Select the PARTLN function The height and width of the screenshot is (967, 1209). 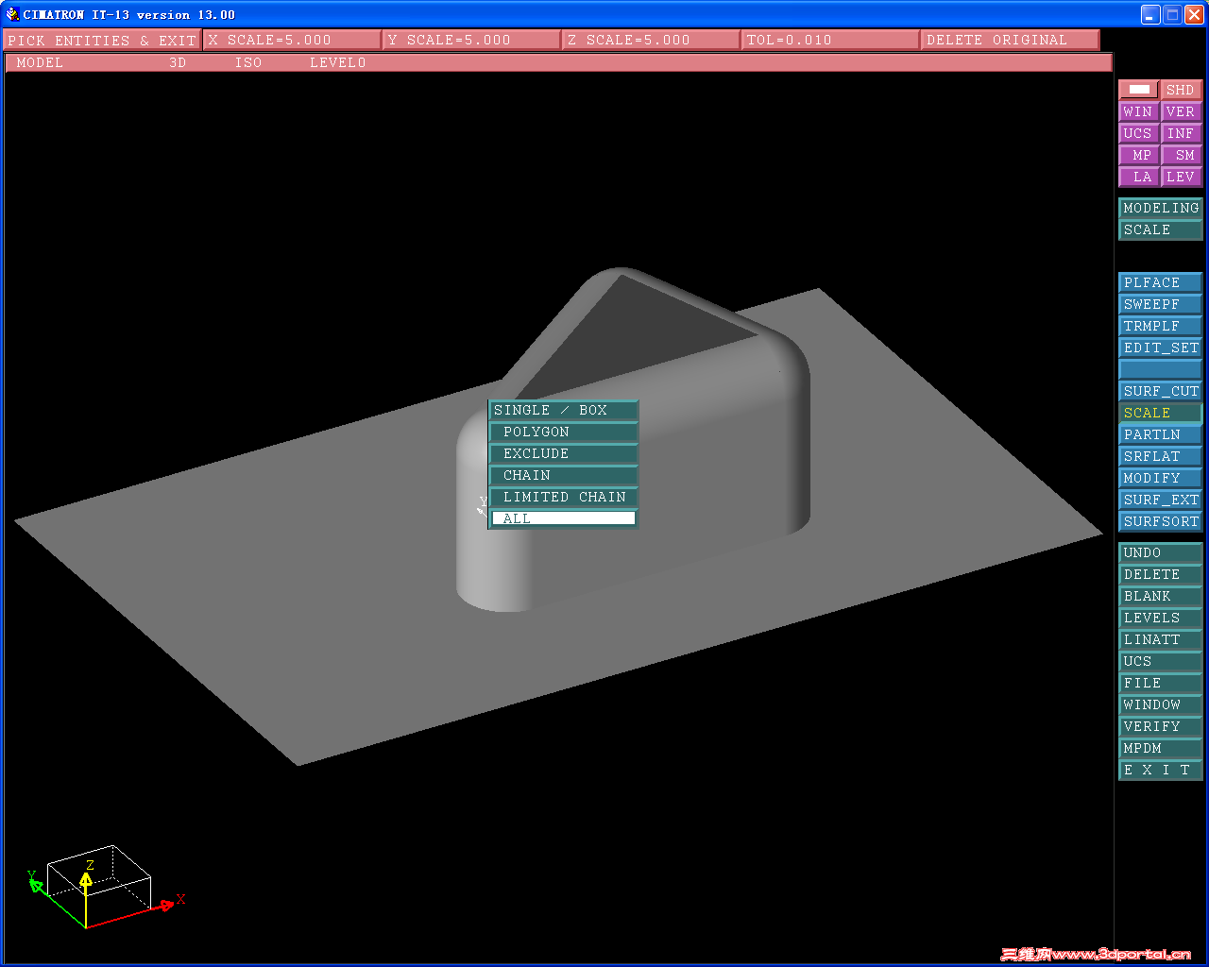pos(1161,434)
